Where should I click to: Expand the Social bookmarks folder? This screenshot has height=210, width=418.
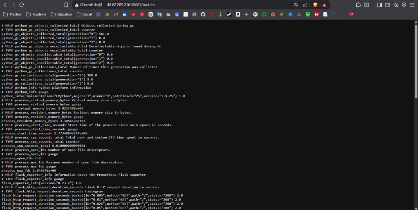tap(84, 14)
